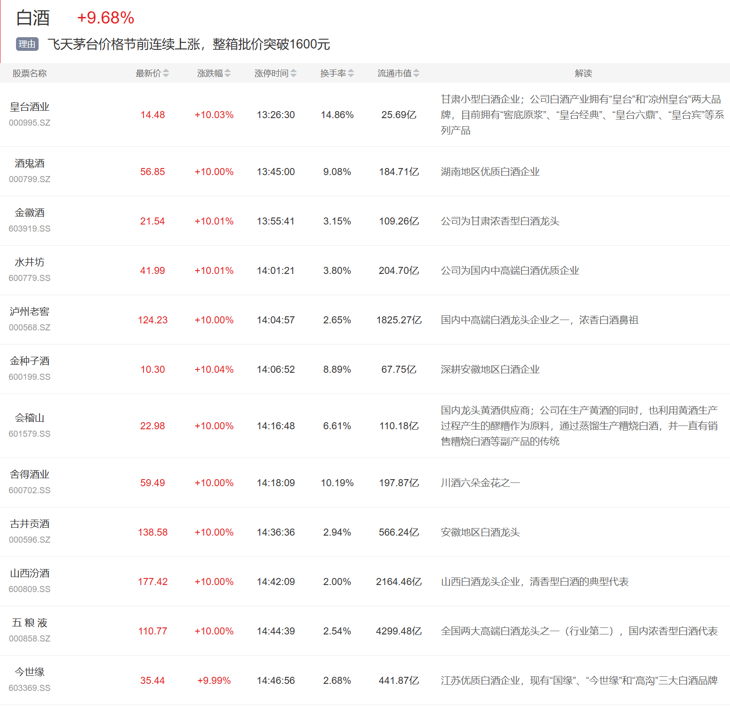Open 酒鬼酒 stock page
This screenshot has width=730, height=706.
pyautogui.click(x=30, y=164)
